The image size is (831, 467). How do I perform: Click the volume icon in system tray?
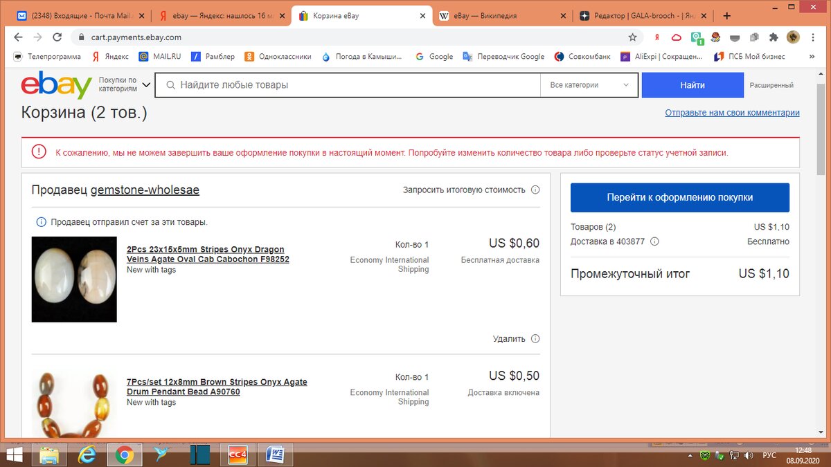tap(748, 455)
